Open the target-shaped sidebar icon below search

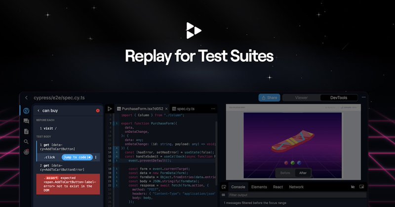pyautogui.click(x=26, y=152)
